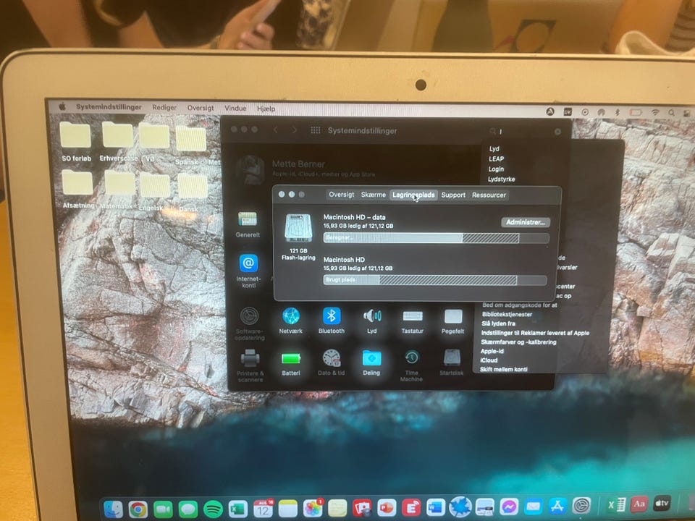Go forward in Systemindstillinger toolbar
Viewport: 695px width, 521px height.
[x=295, y=130]
